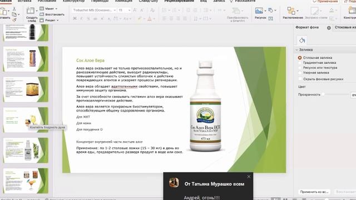
Task: Dismiss the Татьяна Мурашко chat notification
Action: click(x=249, y=177)
